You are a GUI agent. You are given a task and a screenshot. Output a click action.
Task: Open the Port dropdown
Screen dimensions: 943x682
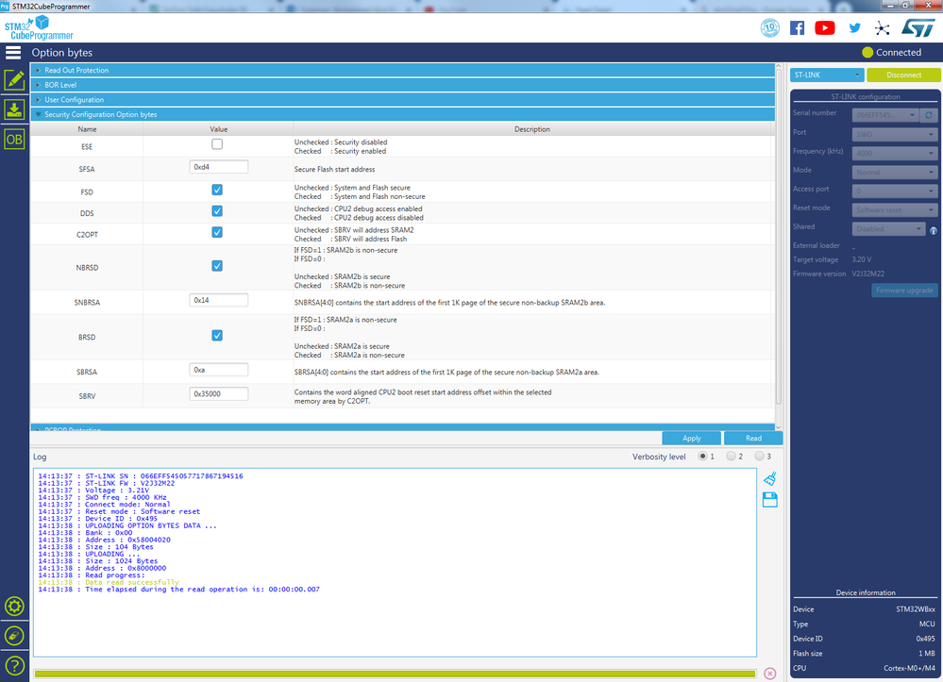tap(894, 134)
